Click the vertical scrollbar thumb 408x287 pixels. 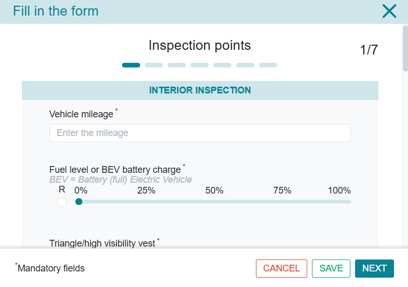(x=405, y=48)
